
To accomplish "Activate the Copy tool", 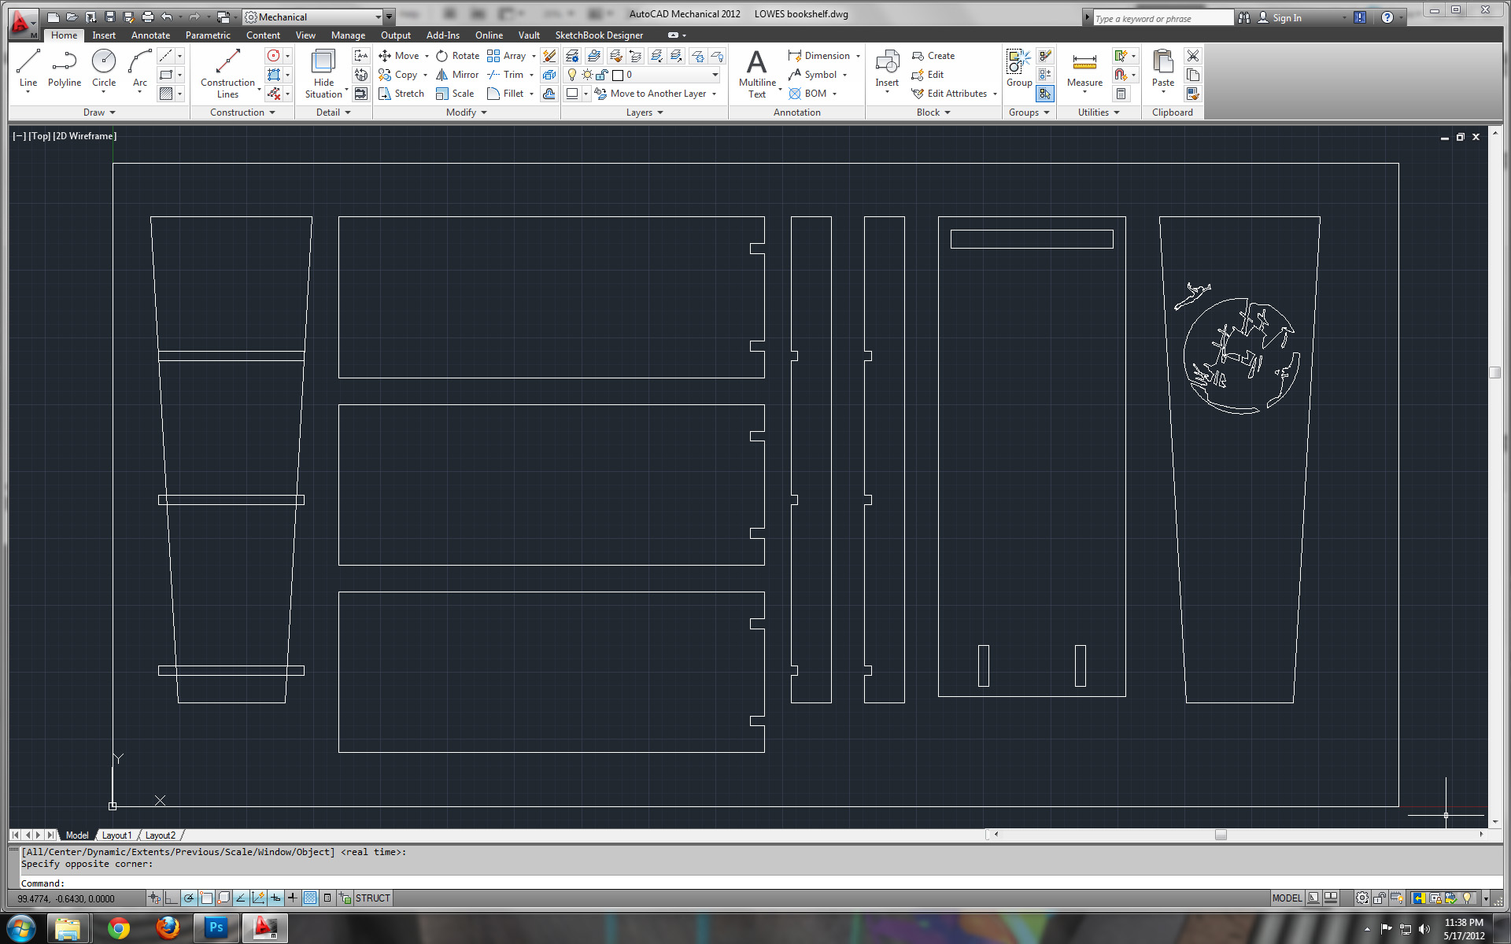I will [x=398, y=75].
